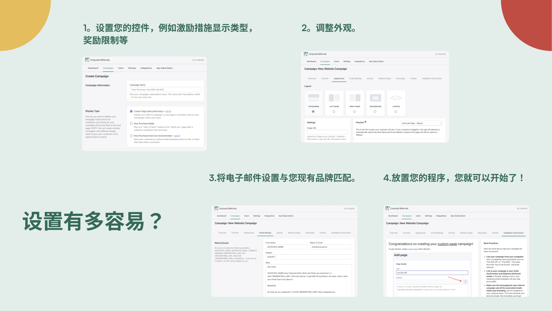
Task: Click the help icon next to Preview
Action: click(x=365, y=122)
